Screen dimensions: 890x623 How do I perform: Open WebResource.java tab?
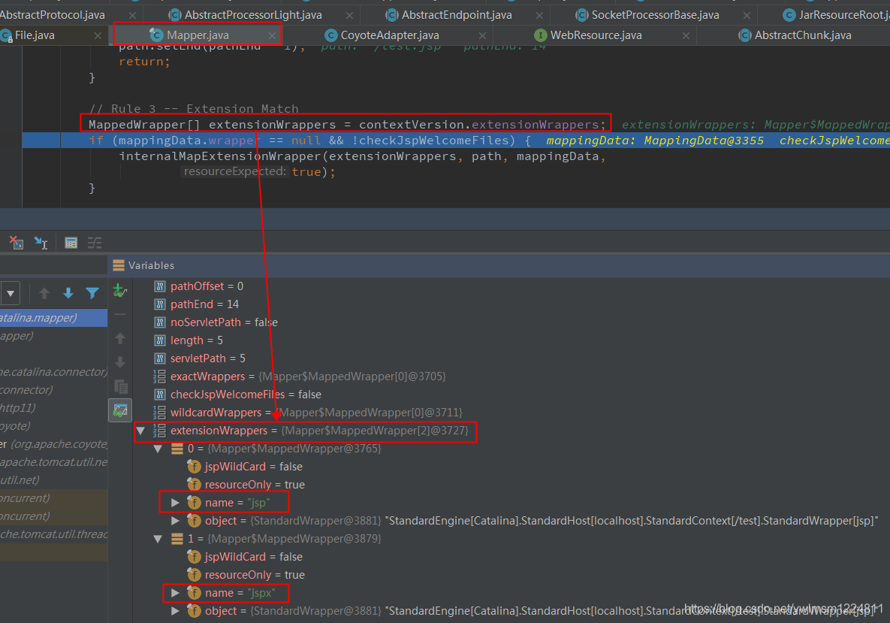tap(596, 35)
